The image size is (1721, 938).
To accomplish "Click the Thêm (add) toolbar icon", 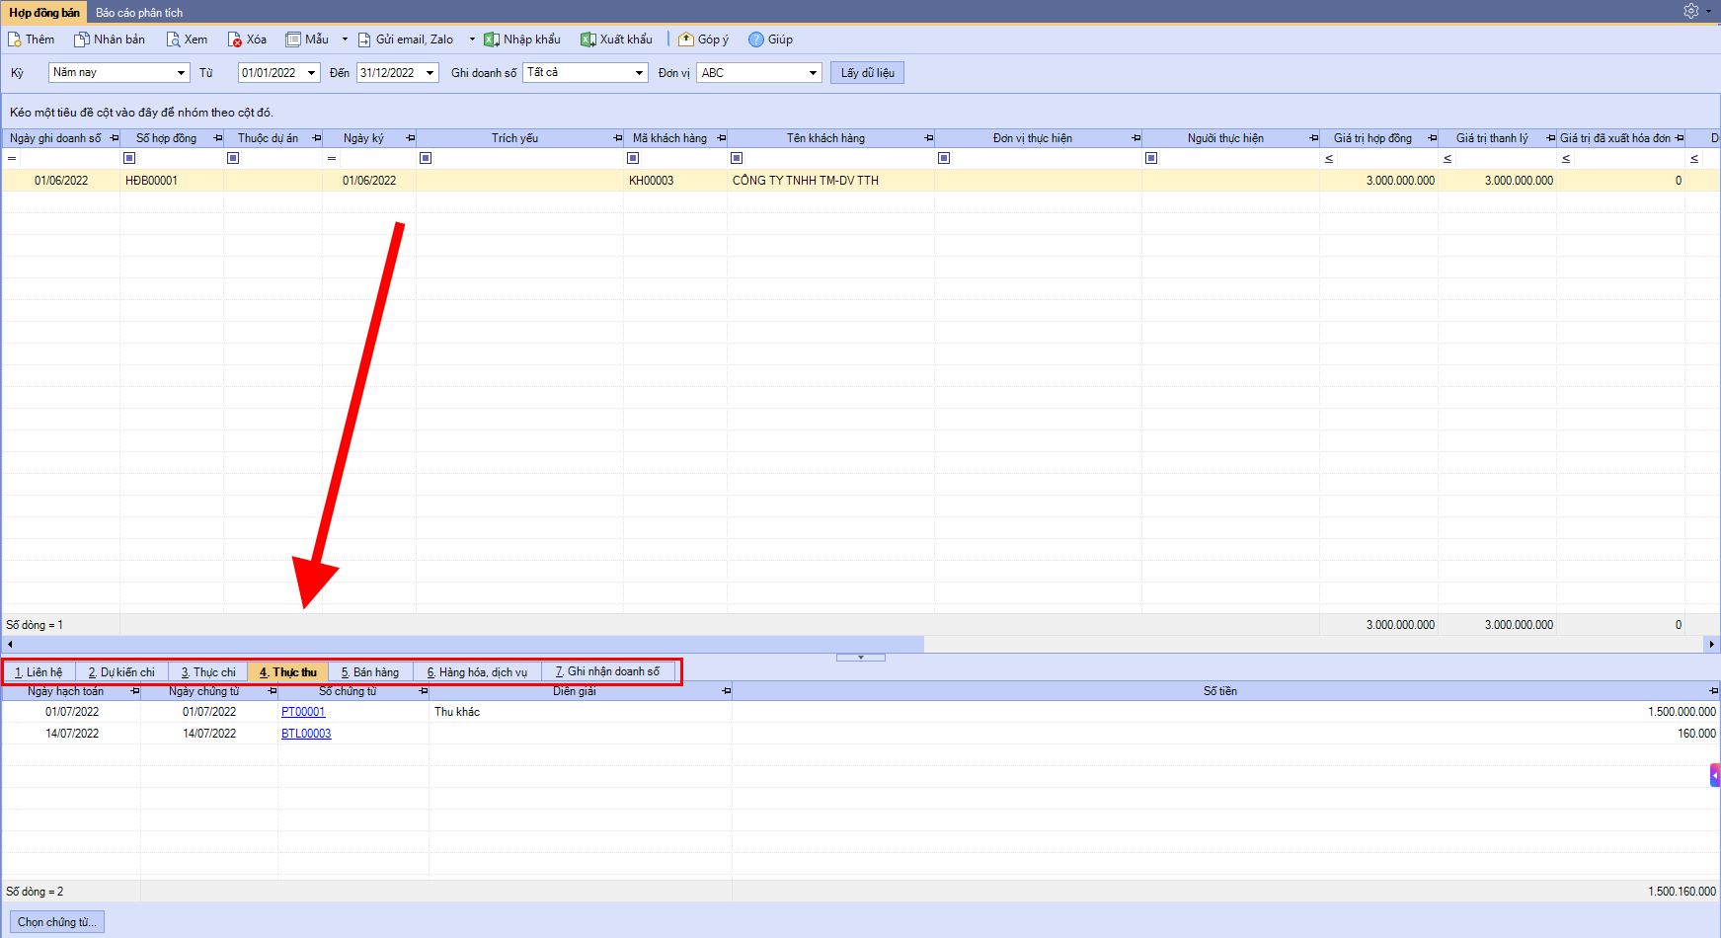I will click(15, 39).
